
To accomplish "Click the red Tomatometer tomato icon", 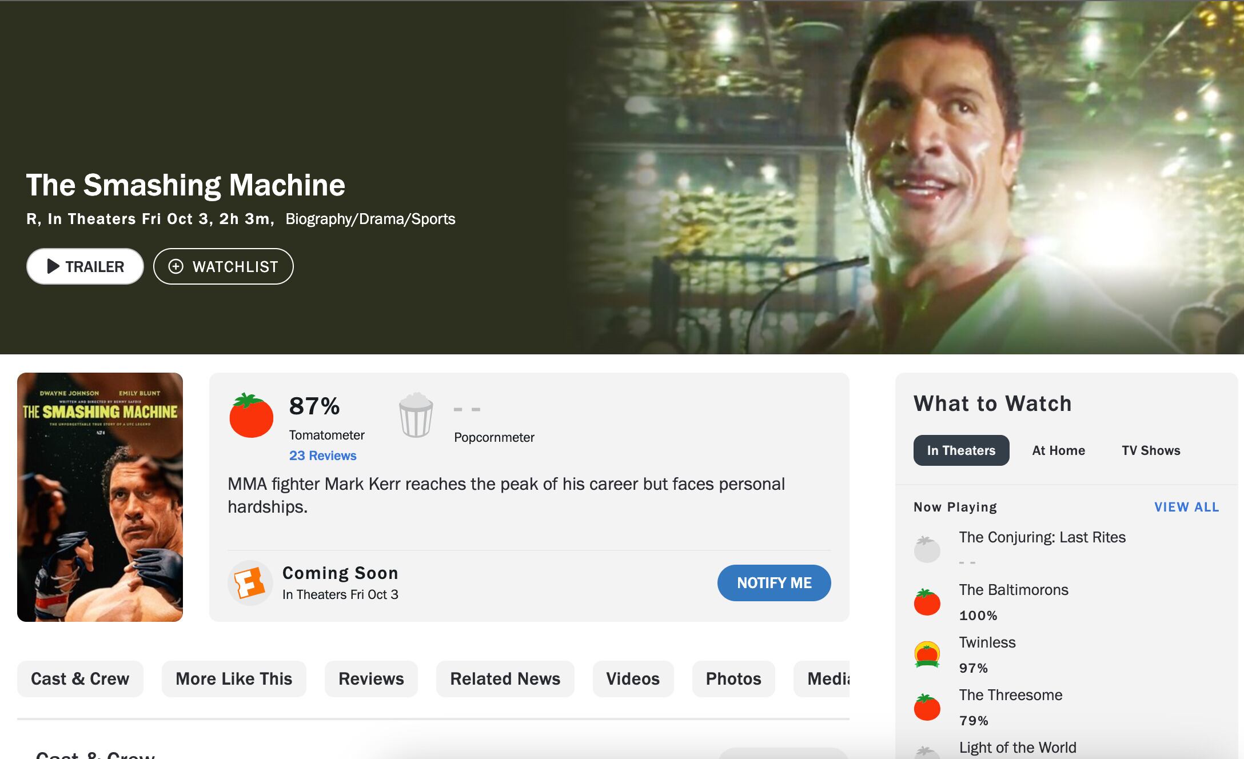I will [252, 416].
